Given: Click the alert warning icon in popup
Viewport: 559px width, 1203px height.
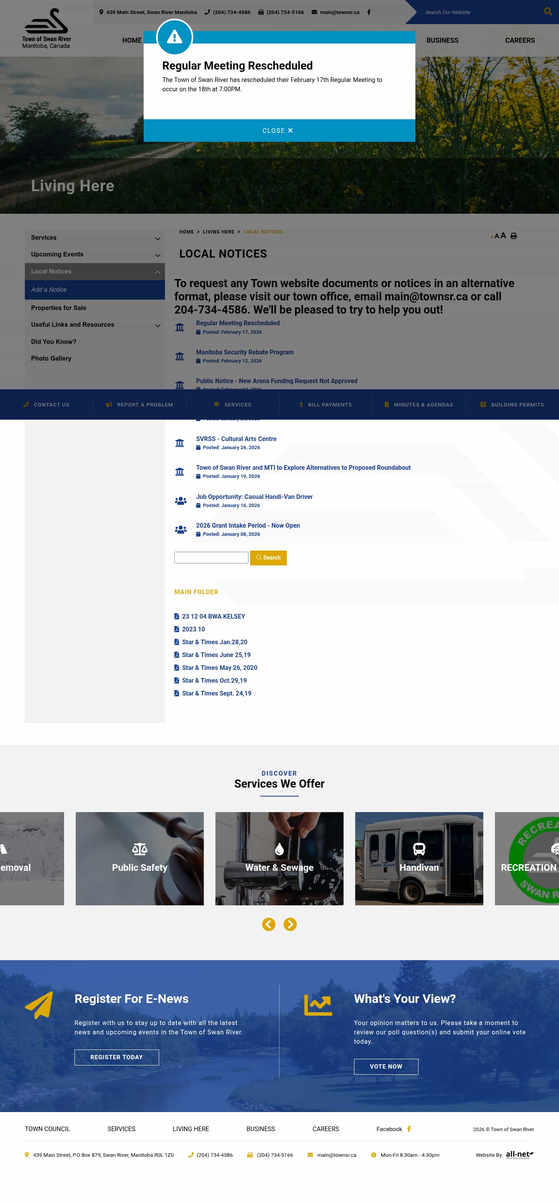Looking at the screenshot, I should click(x=175, y=37).
